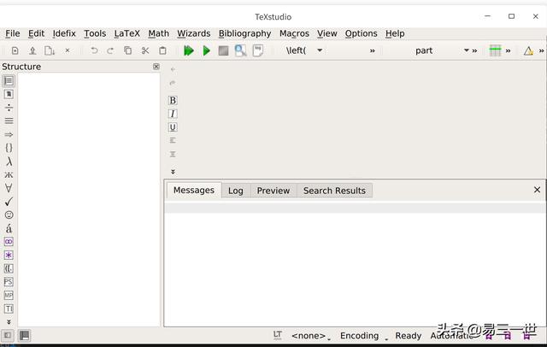Show structure view side panel icon

(9, 81)
